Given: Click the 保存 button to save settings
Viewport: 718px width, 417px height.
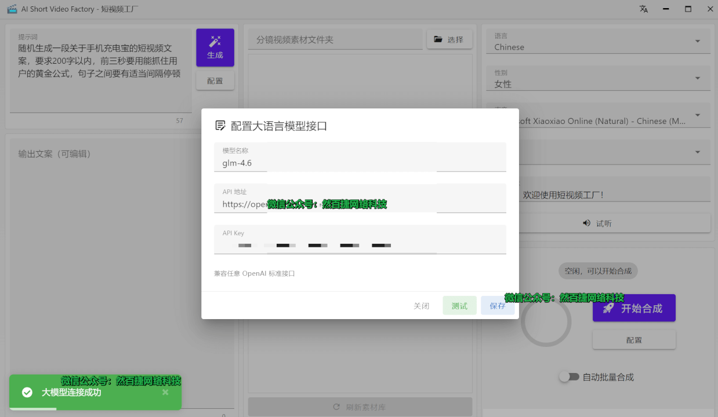Looking at the screenshot, I should click(x=498, y=305).
